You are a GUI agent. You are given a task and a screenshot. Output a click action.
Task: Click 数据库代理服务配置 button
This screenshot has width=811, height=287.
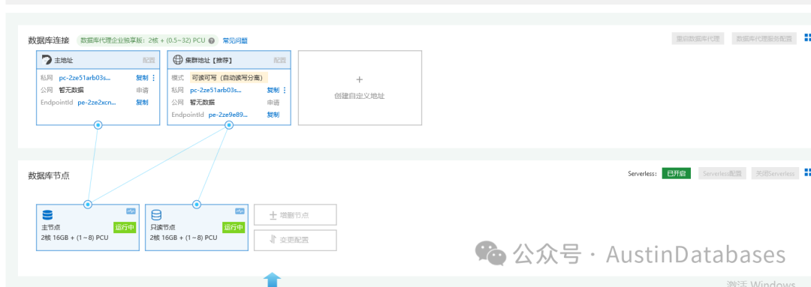tap(764, 39)
